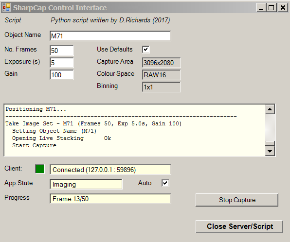Screen dimensions: 290x242
Task: Click the SharpCap app icon in title bar
Action: coord(7,7)
